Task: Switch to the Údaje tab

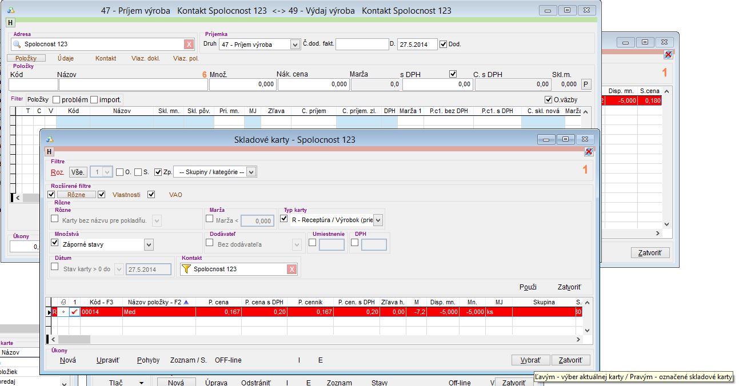Action: pyautogui.click(x=66, y=58)
